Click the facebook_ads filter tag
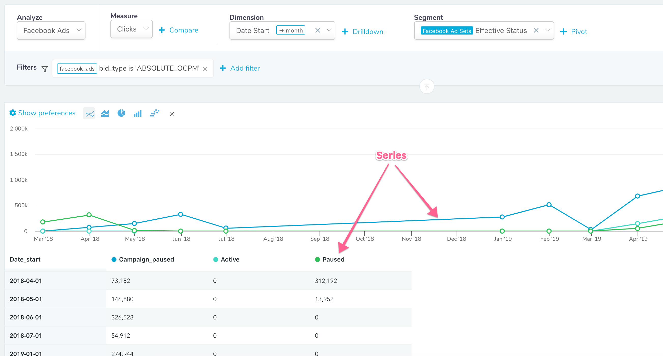This screenshot has width=663, height=356. [x=77, y=69]
